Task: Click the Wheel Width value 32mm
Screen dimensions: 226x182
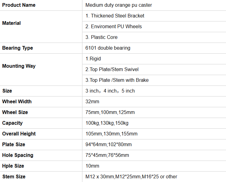Action: click(x=92, y=101)
